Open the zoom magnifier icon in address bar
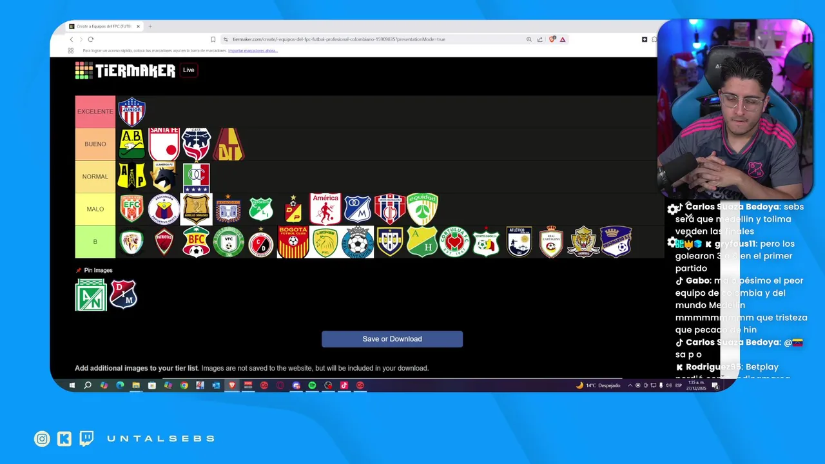Image resolution: width=825 pixels, height=464 pixels. coord(529,39)
